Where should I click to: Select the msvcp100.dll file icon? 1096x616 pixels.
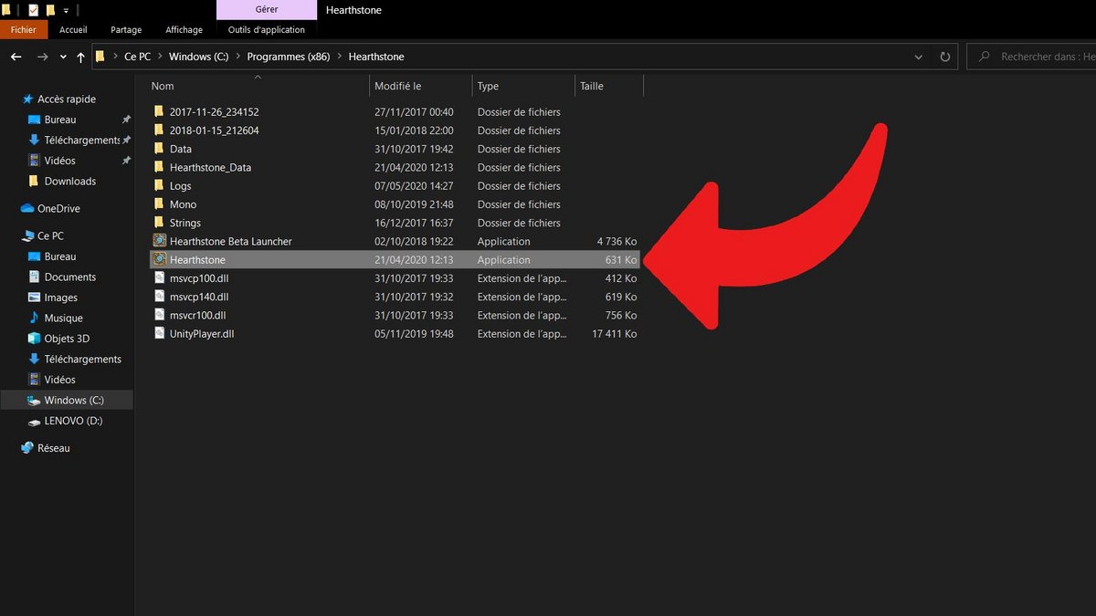click(159, 278)
